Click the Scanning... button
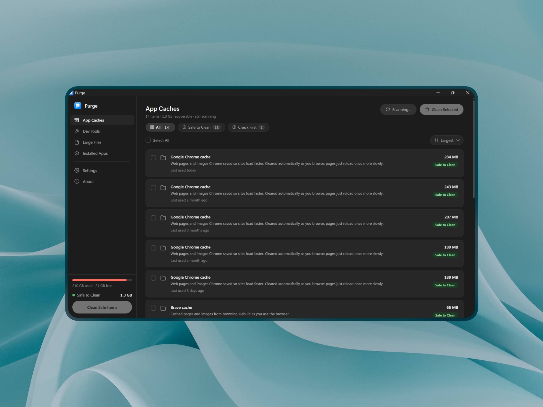Screen dimensions: 543x407 tap(398, 109)
